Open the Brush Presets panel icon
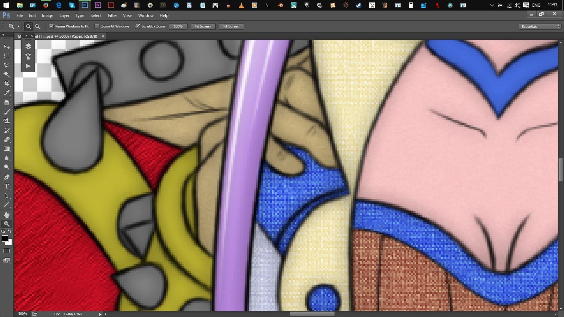This screenshot has height=317, width=564. point(28,56)
